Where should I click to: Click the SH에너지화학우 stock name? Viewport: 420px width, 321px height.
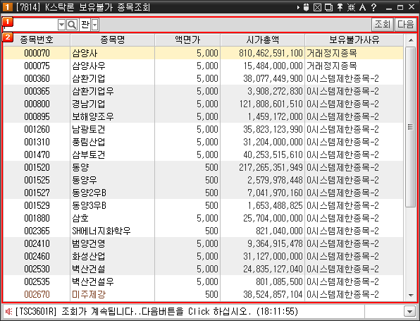(x=101, y=231)
